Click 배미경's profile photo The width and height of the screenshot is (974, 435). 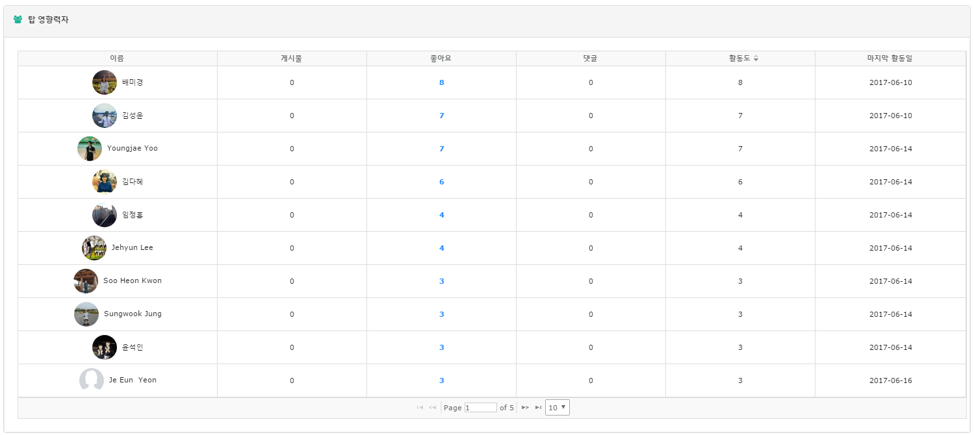[x=105, y=82]
